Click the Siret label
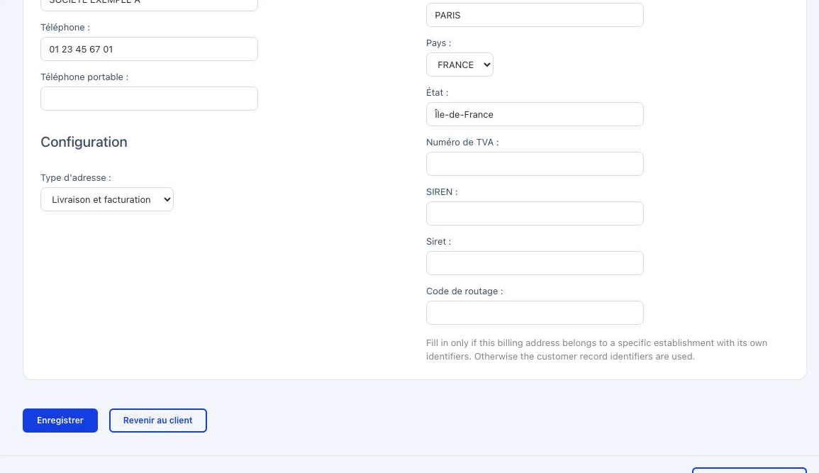The width and height of the screenshot is (819, 473). click(439, 241)
